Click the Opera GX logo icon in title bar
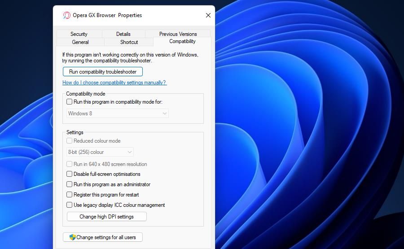Screen dimensions: 404x249 [66, 15]
